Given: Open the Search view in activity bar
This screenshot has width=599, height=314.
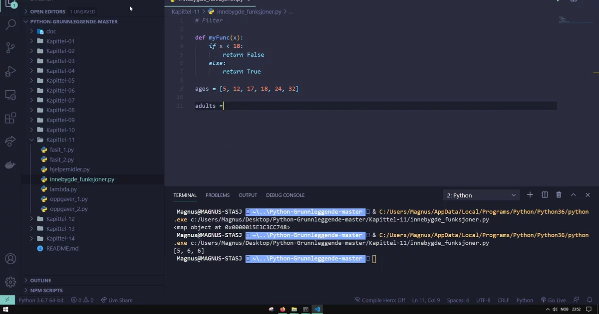Looking at the screenshot, I should [x=10, y=24].
